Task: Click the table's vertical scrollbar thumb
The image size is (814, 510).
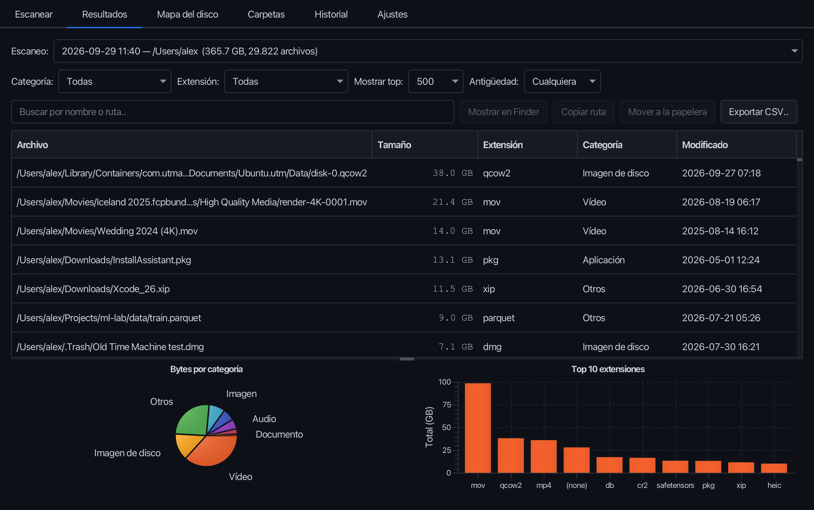Action: (x=800, y=160)
